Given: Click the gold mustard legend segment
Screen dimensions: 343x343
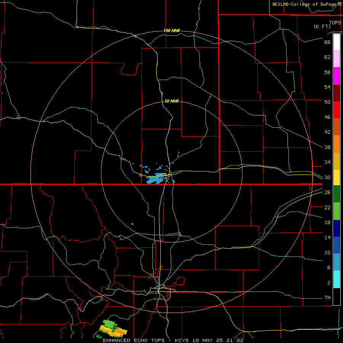Looking at the screenshot, I should pos(337,161).
